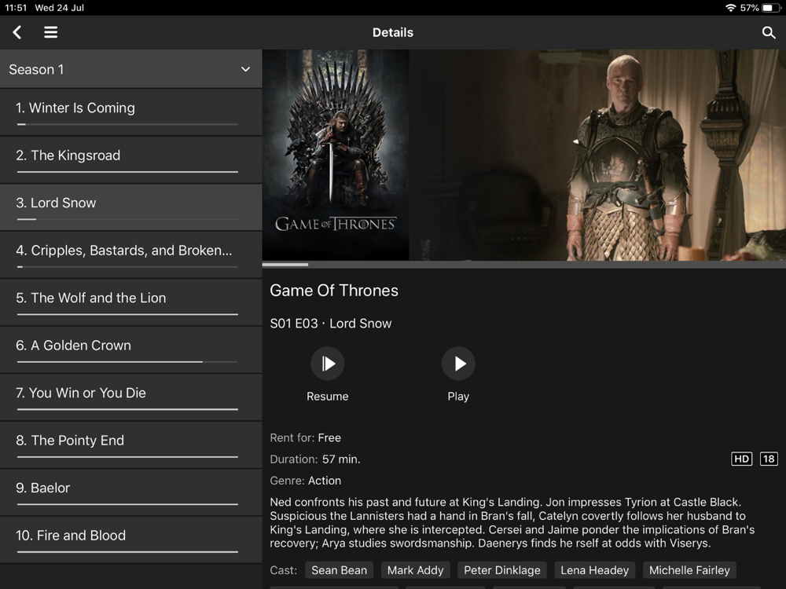Open episode 4. Cripples, Bastards, and Broken
Viewport: 786px width, 589px height.
coord(130,255)
